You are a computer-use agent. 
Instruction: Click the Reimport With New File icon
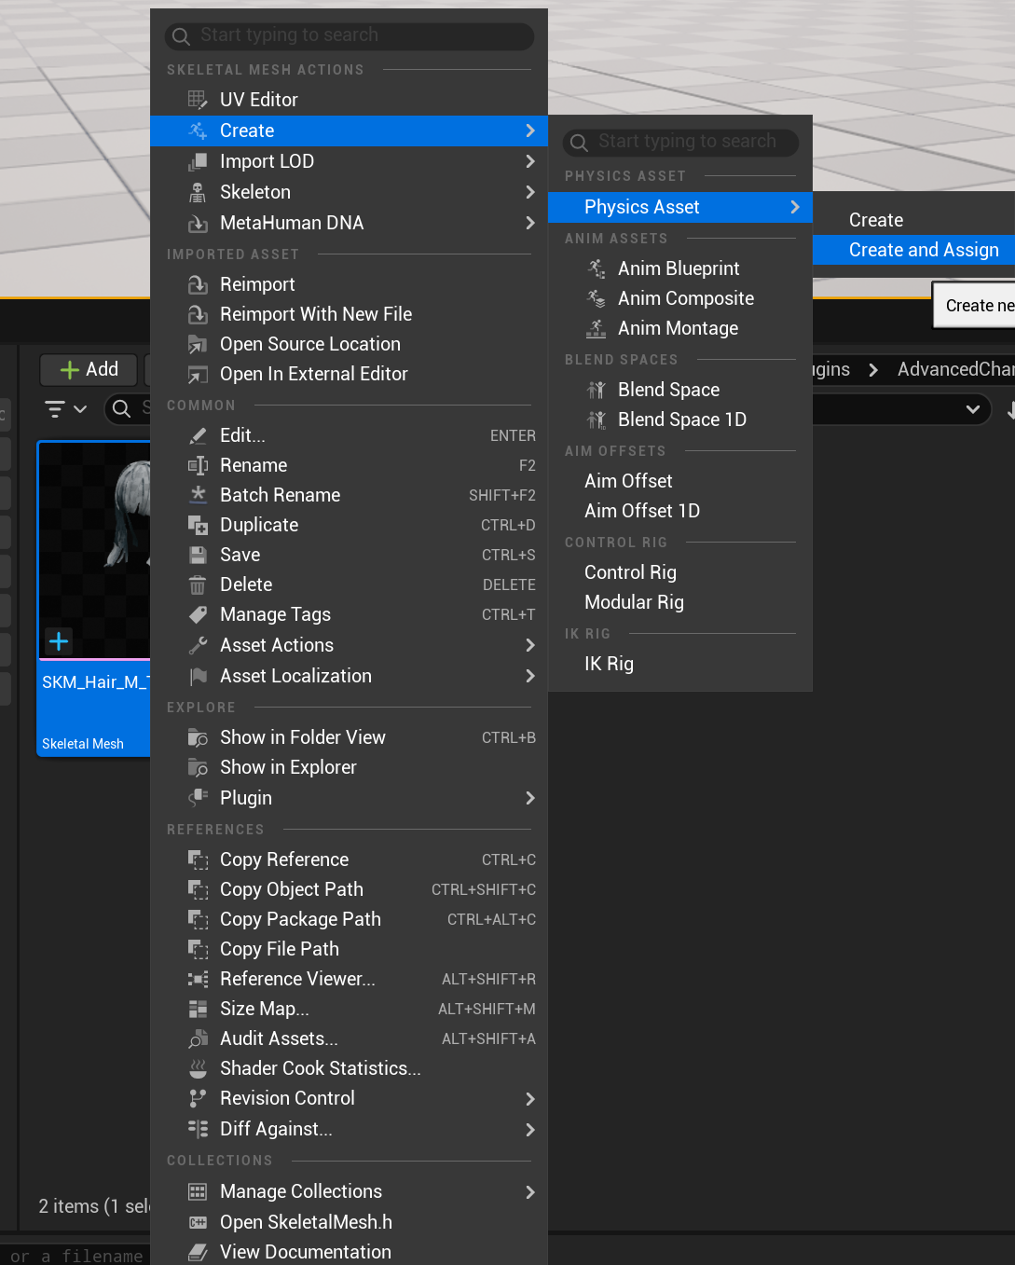click(198, 314)
